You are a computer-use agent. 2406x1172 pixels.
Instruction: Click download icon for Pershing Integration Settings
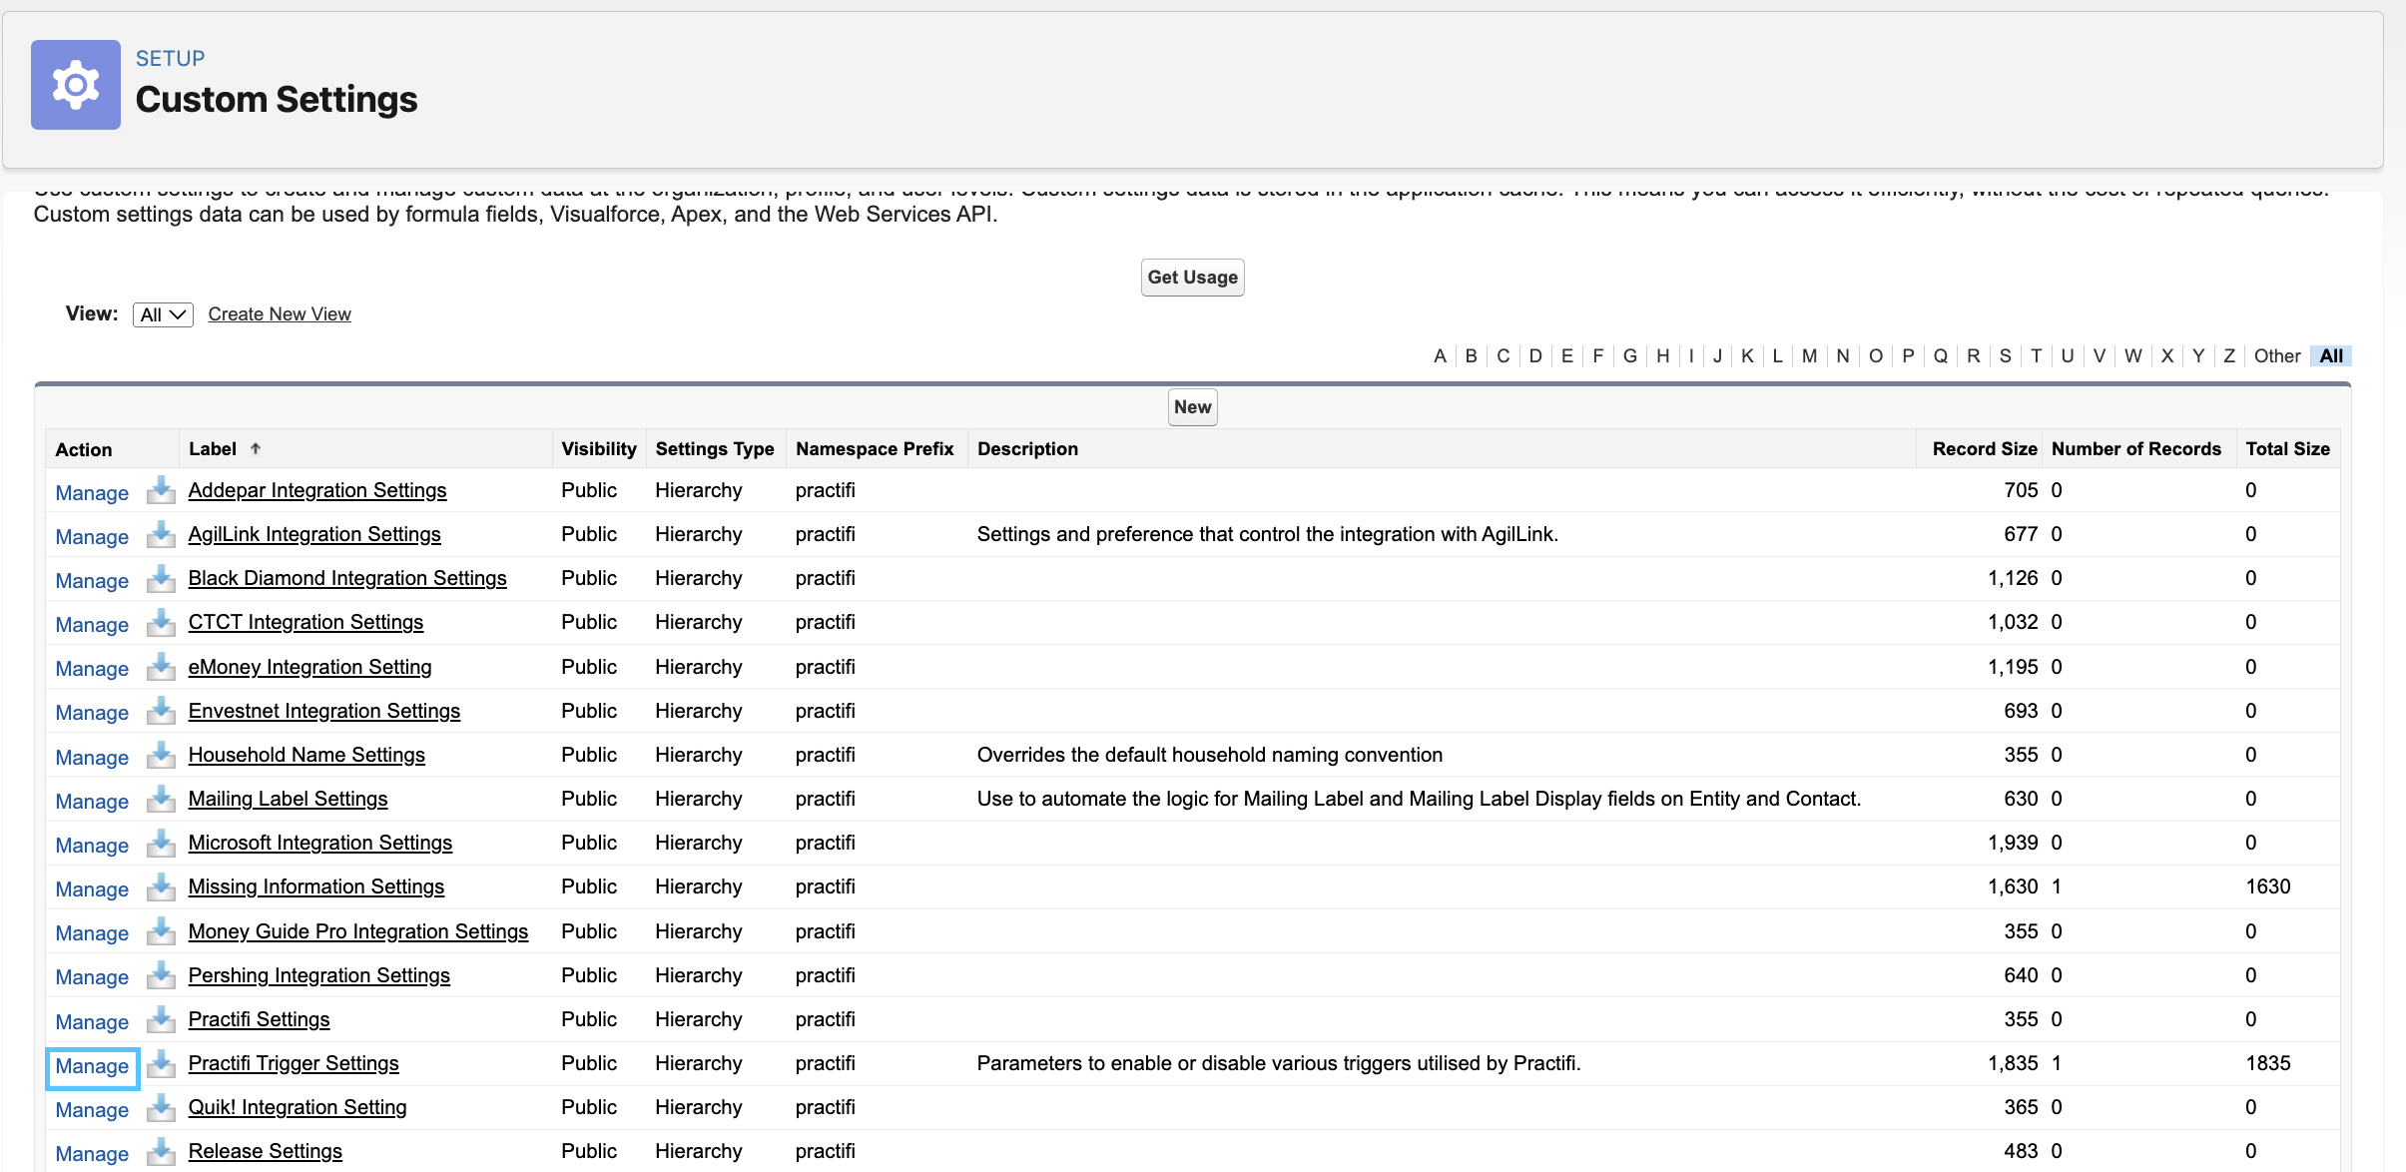[161, 975]
